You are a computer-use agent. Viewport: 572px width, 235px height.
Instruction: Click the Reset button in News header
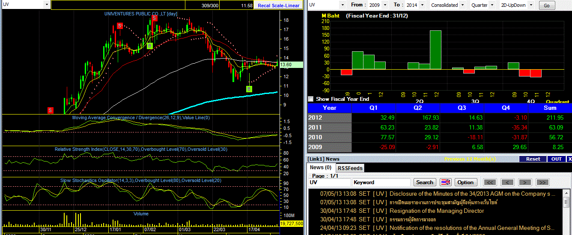533,159
